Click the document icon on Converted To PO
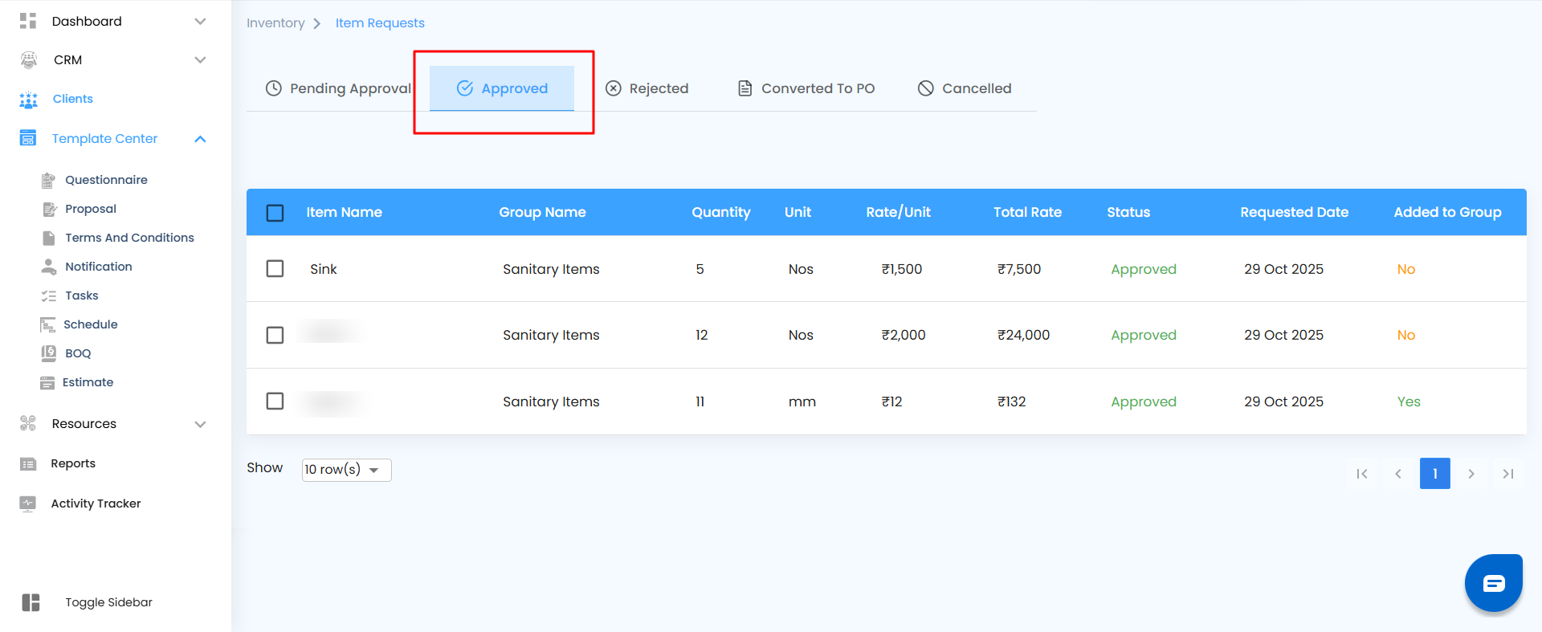The height and width of the screenshot is (632, 1542). pyautogui.click(x=745, y=88)
